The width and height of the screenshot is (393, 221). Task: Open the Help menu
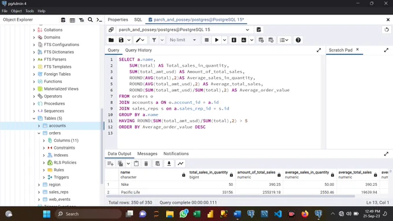coord(42,11)
